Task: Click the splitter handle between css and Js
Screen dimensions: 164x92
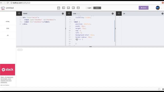Action: point(116,28)
